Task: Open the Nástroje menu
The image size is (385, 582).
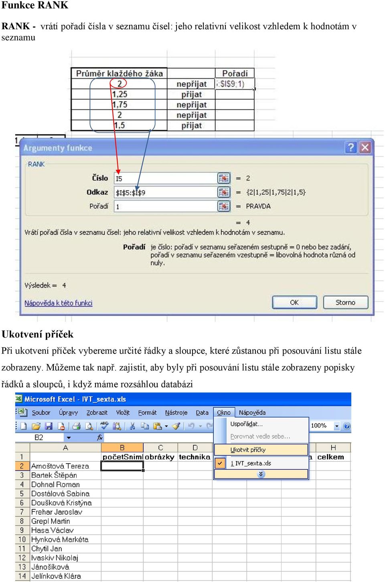Action: pos(176,413)
